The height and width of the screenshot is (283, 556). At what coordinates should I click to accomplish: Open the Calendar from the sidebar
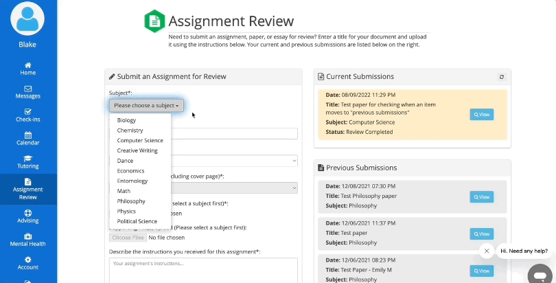point(27,139)
